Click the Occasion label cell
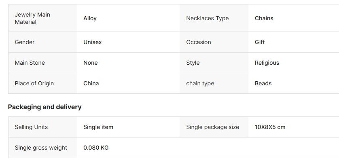Screen dimensions: 339x167 click(x=198, y=42)
